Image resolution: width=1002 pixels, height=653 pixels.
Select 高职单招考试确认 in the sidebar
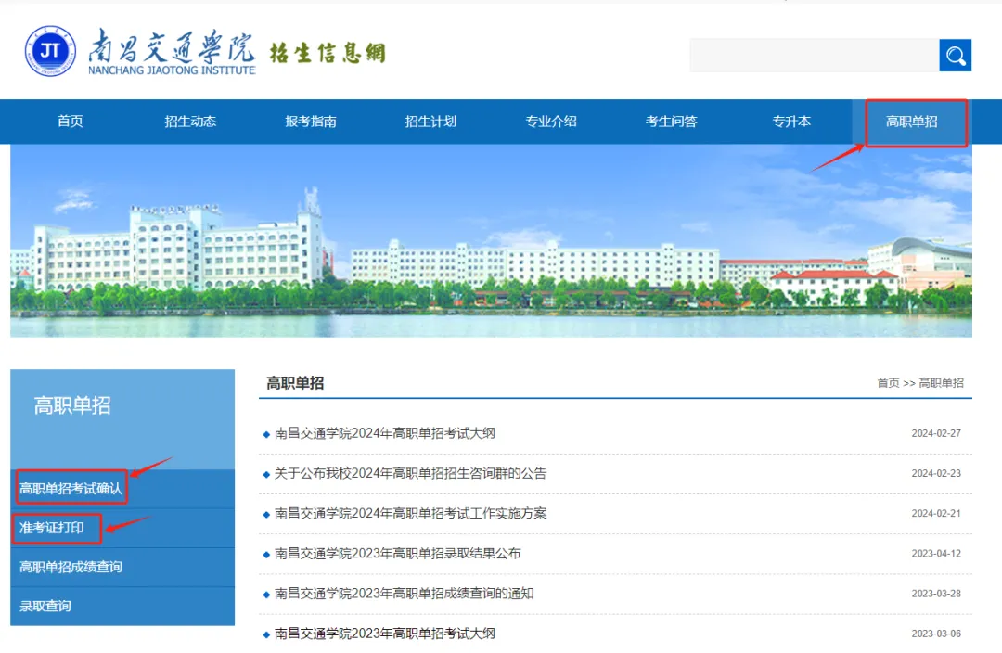(69, 487)
